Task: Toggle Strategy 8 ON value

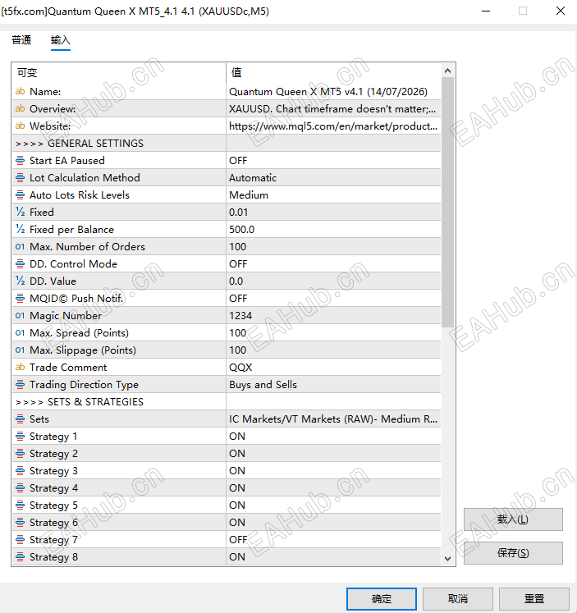Action: tap(333, 556)
